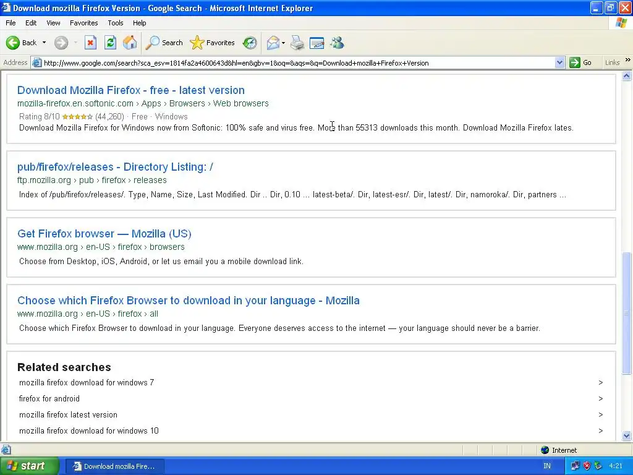633x475 pixels.
Task: Click the www.mozilla.org › en-US › firefox › all text
Action: [88, 314]
